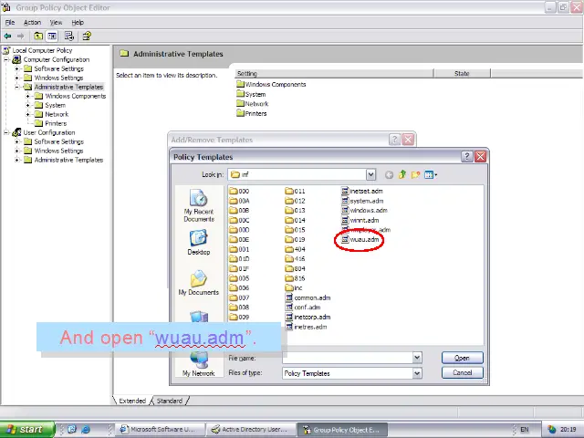Viewport: 584px width, 438px height.
Task: Open the File name dropdown arrow
Action: 417,358
